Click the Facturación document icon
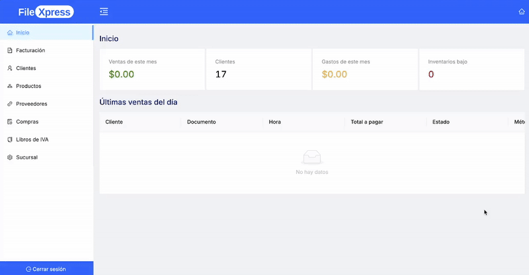This screenshot has height=275, width=529. (x=10, y=50)
